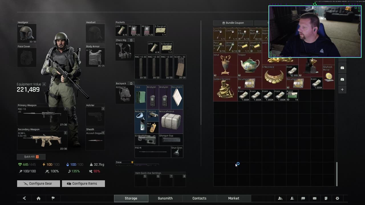Image resolution: width=365 pixels, height=205 pixels.
Task: Select the Koen stack of 92,995
Action: click(x=292, y=71)
